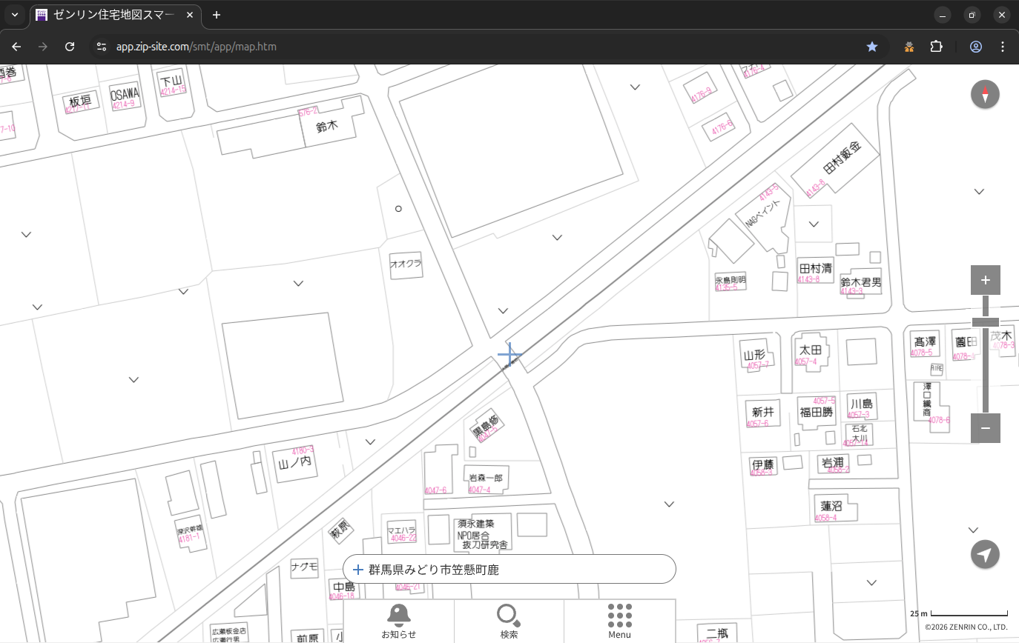Go back to previous page
The height and width of the screenshot is (643, 1019).
point(16,47)
